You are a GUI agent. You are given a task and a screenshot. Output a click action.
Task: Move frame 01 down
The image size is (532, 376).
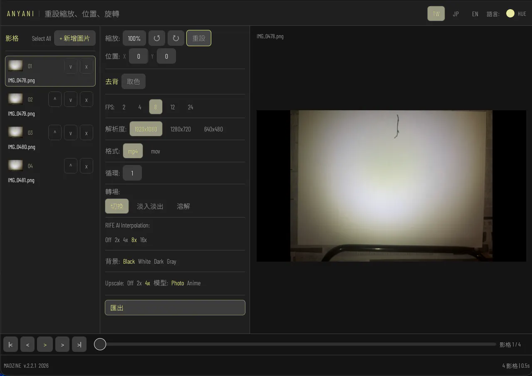[71, 67]
